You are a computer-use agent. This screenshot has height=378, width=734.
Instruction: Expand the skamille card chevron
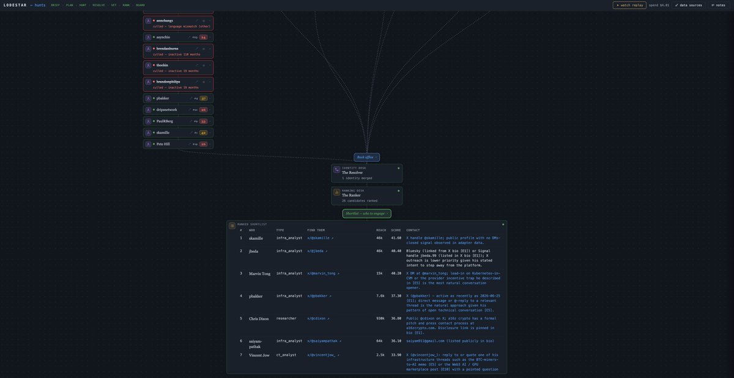210,133
